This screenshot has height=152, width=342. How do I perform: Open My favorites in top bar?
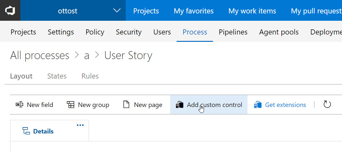[194, 11]
